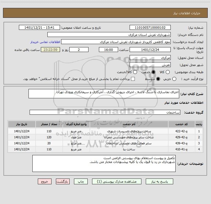Click the deadline time field 16:00
Viewport: 211px width, 204px height.
(x=109, y=50)
